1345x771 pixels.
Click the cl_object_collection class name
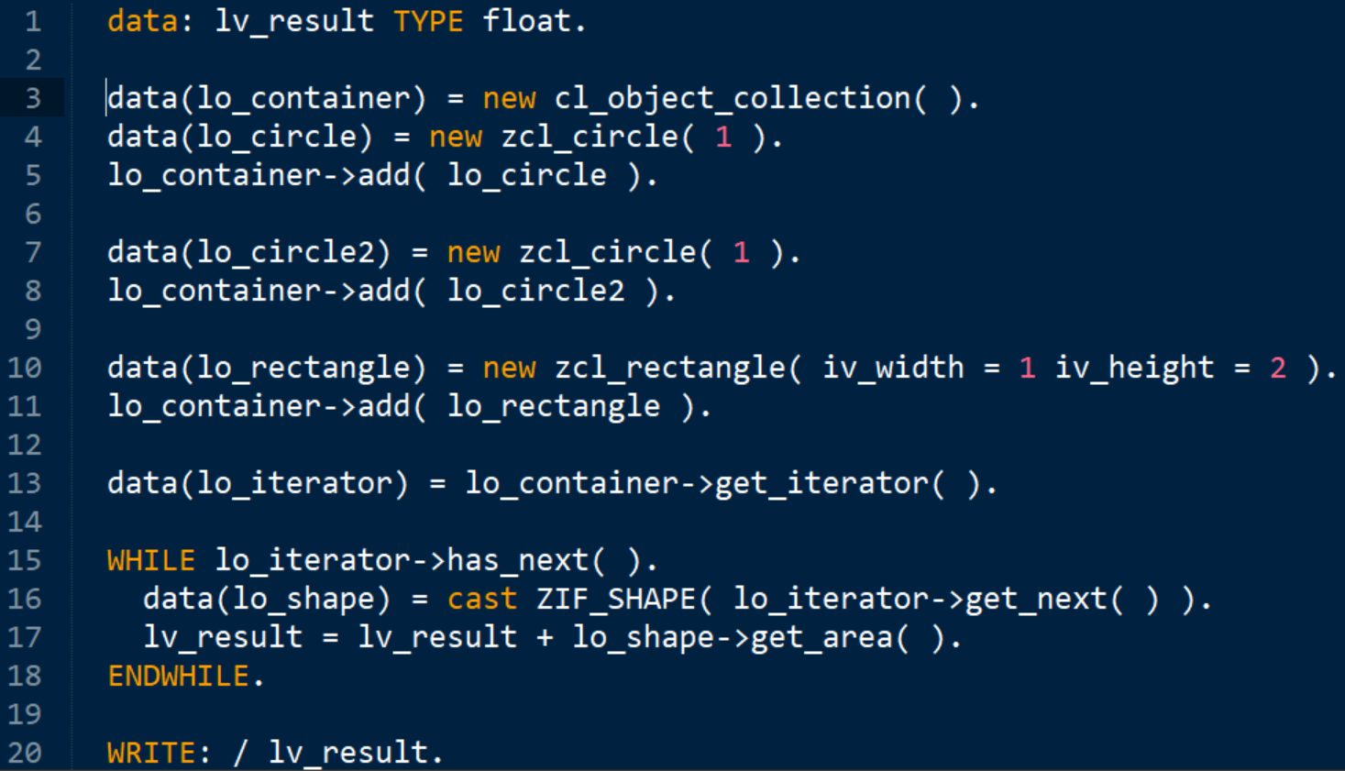[732, 98]
